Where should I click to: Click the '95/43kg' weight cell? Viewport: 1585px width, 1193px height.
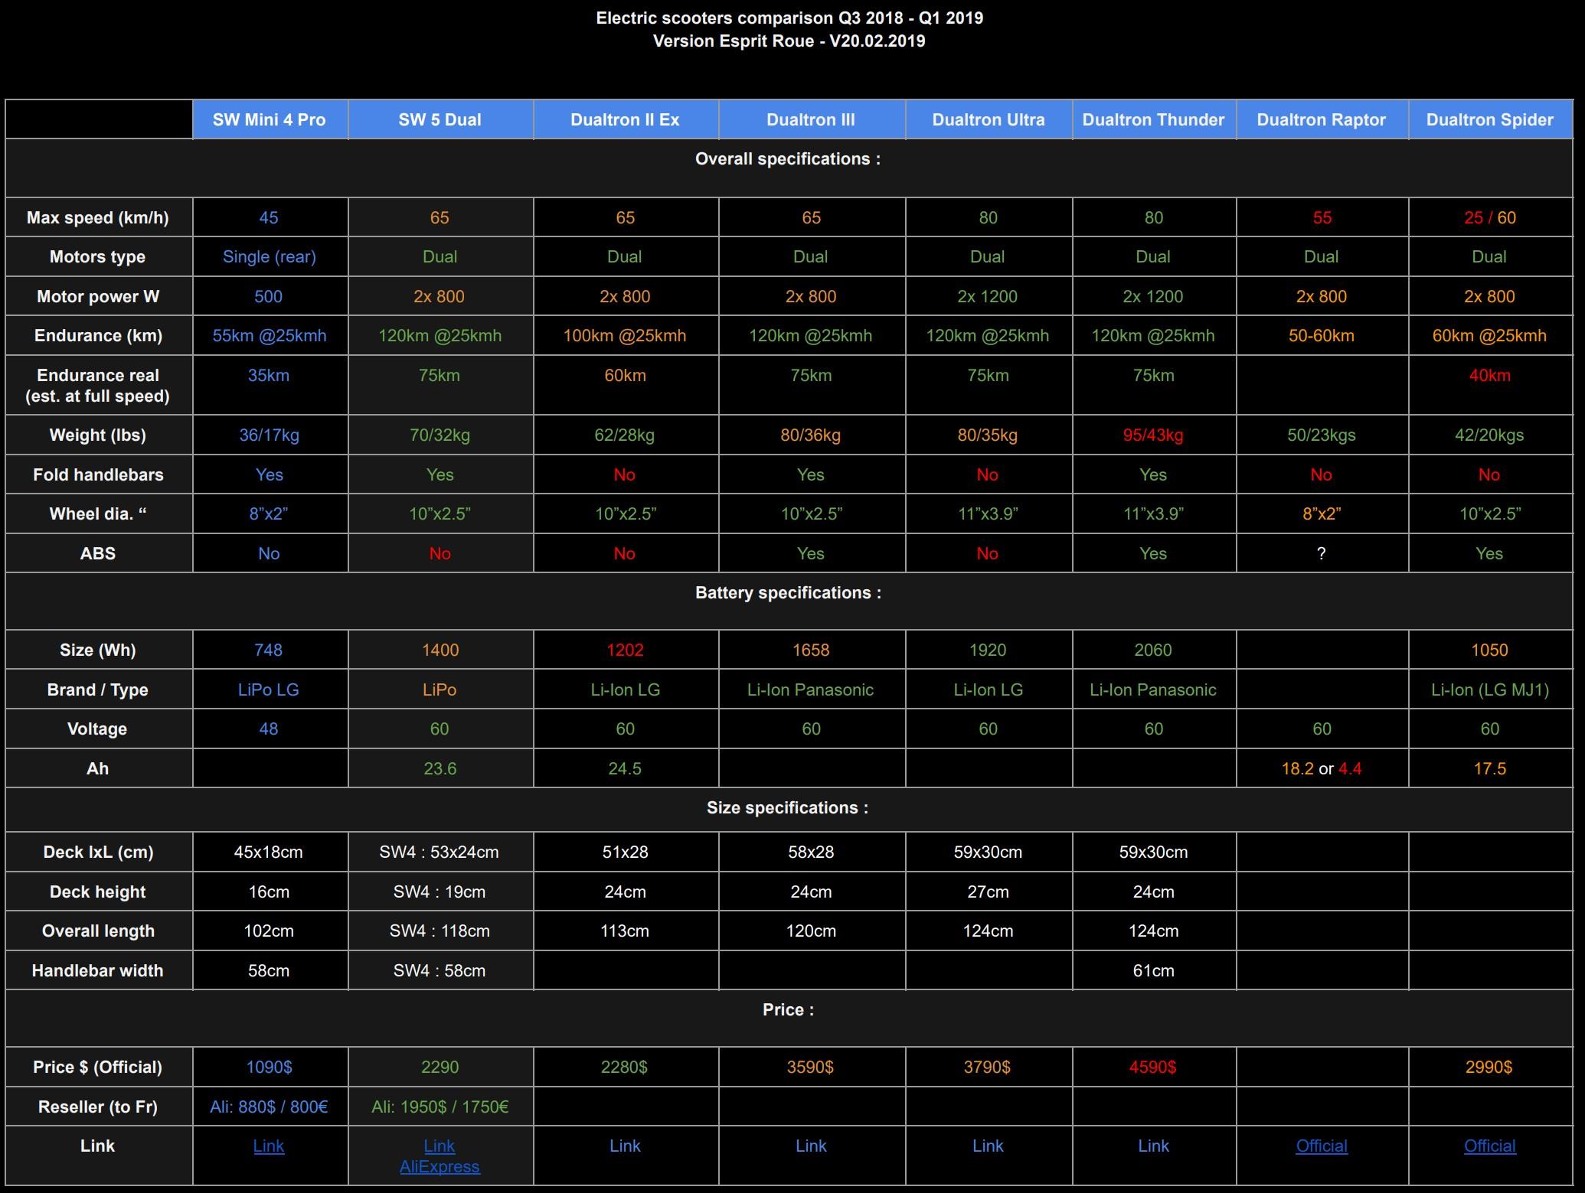(x=1153, y=435)
